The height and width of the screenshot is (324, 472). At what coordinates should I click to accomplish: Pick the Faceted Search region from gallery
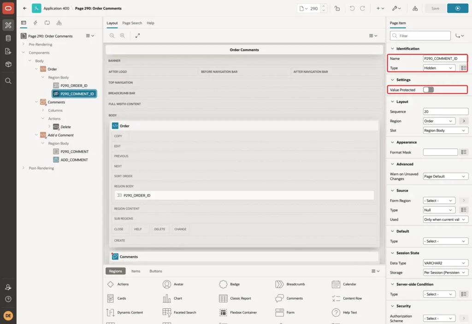[x=179, y=312]
